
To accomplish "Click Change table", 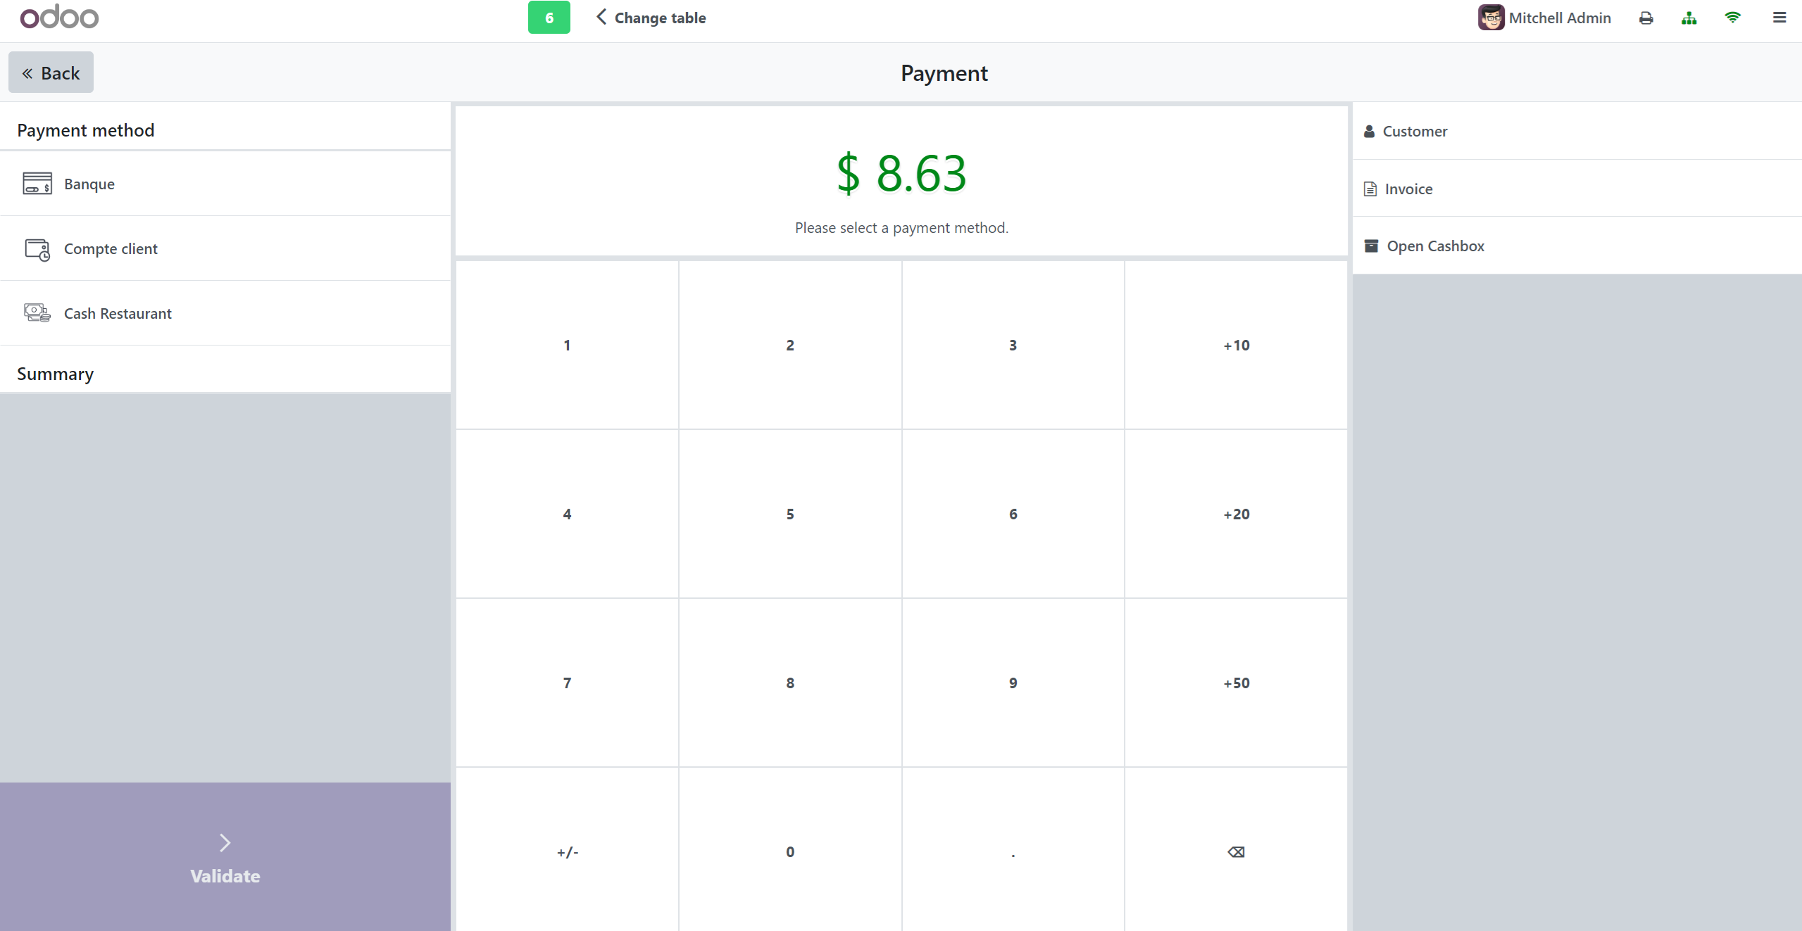I will pos(651,18).
